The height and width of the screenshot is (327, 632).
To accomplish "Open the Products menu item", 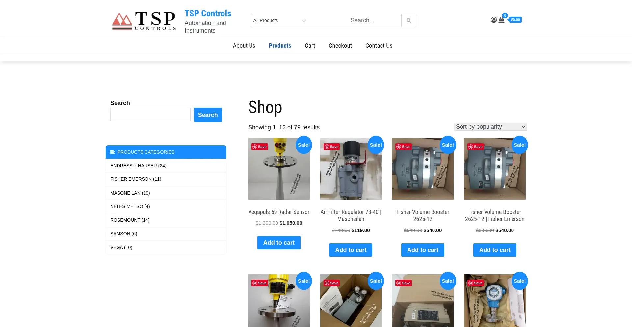I will 280,46.
